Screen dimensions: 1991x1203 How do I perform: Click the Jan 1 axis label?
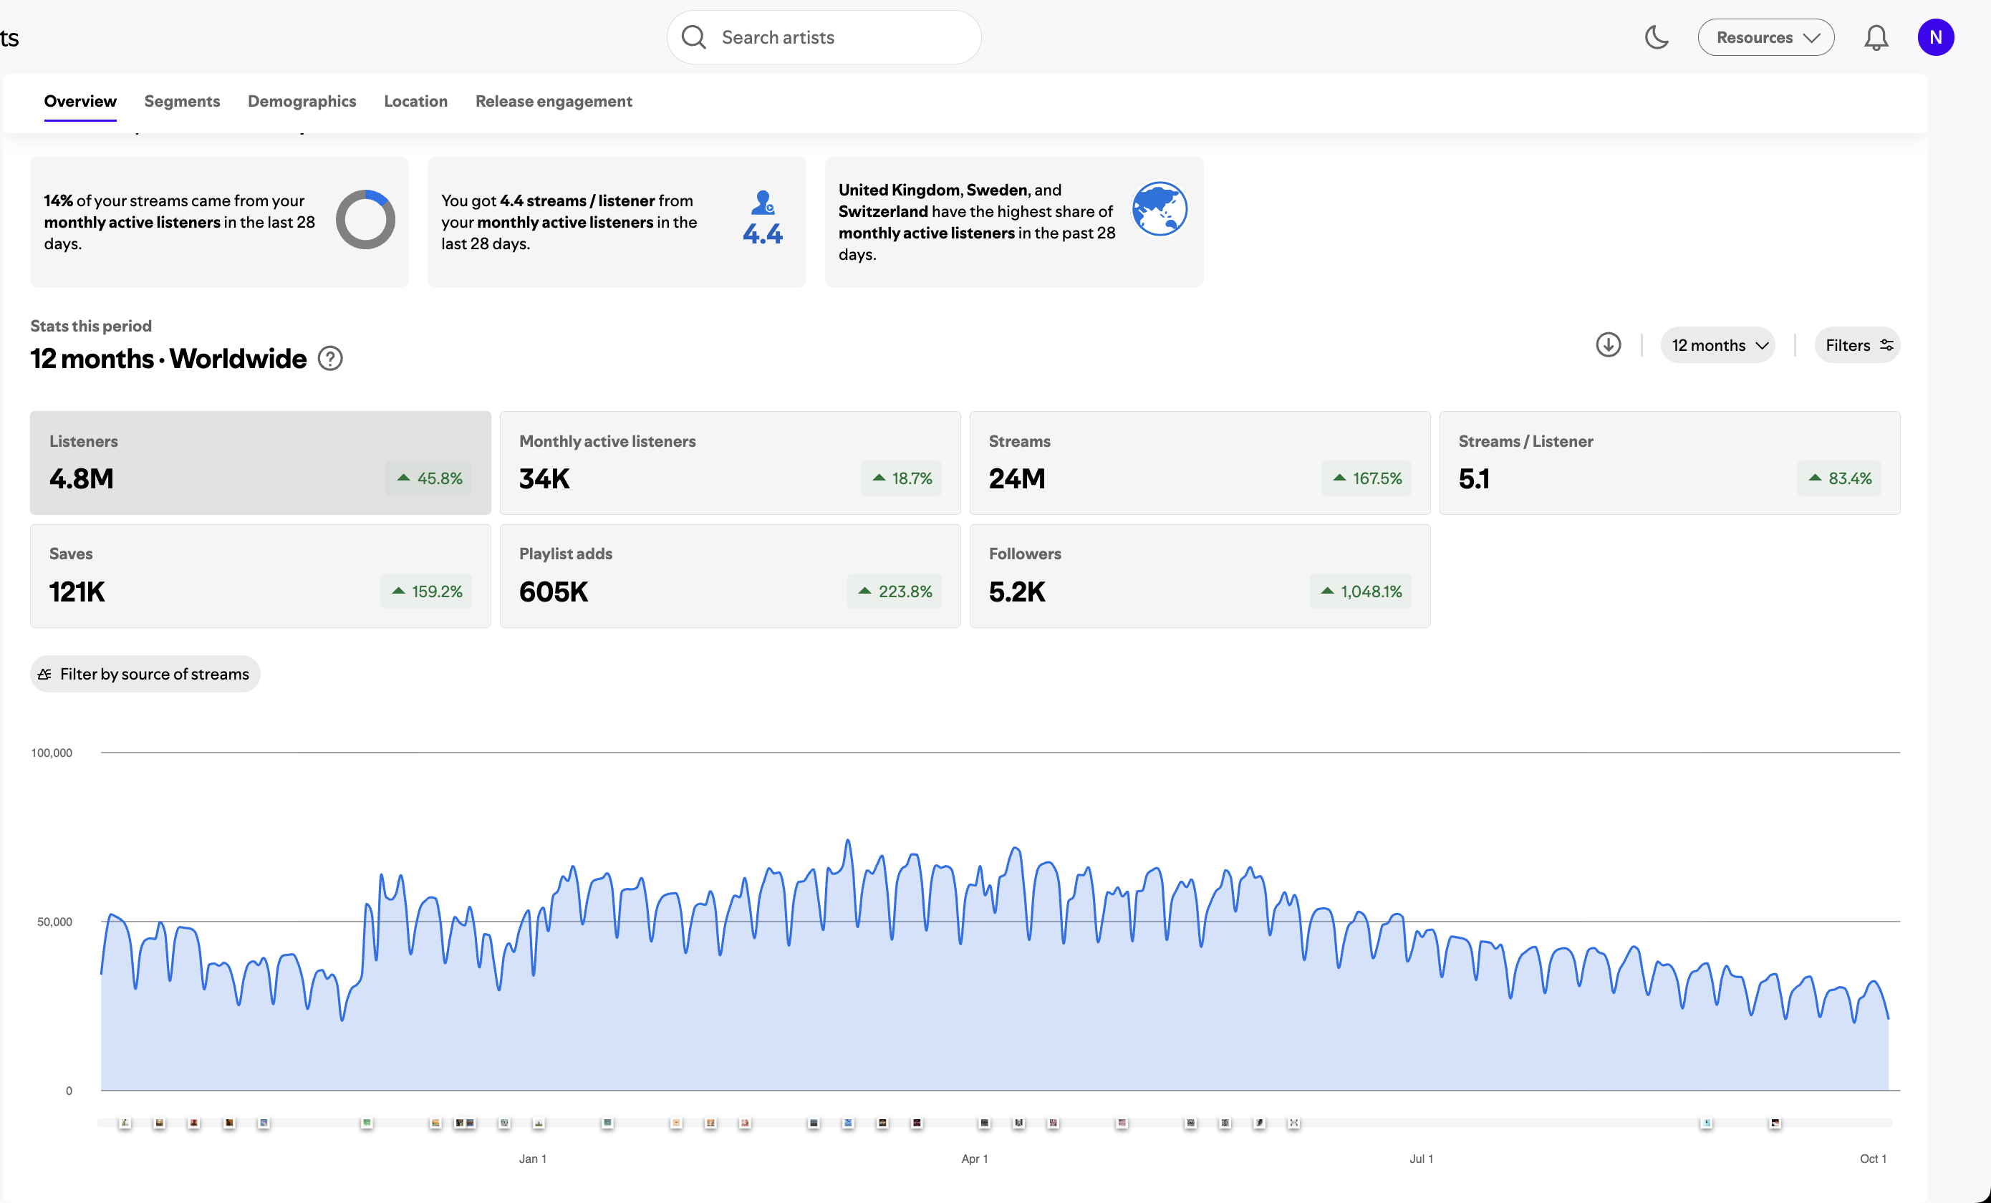[x=533, y=1159]
